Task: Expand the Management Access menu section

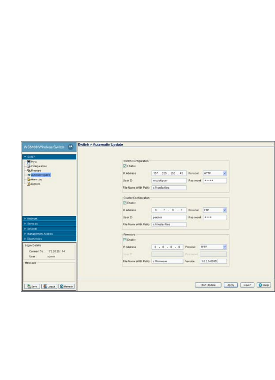Action: (x=49, y=234)
